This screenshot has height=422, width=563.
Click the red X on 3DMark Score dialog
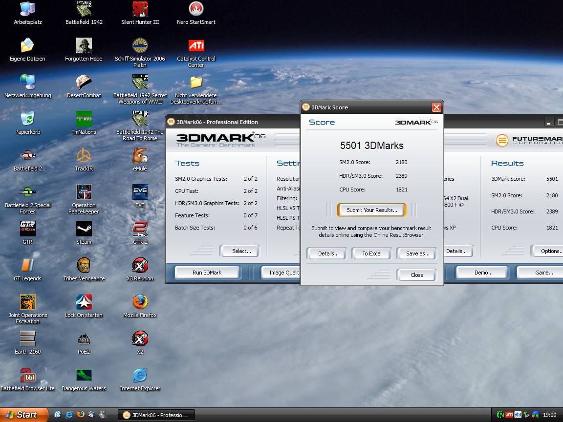click(436, 107)
